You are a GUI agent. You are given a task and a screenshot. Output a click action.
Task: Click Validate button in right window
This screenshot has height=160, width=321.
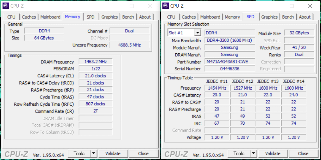click(273, 154)
